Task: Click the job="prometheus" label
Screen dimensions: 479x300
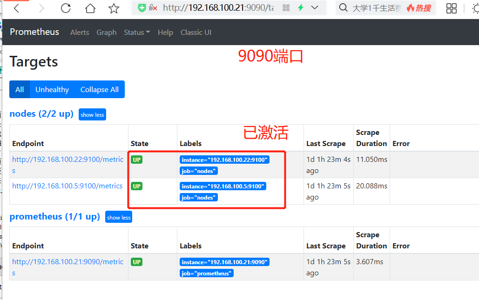Action: click(x=207, y=273)
